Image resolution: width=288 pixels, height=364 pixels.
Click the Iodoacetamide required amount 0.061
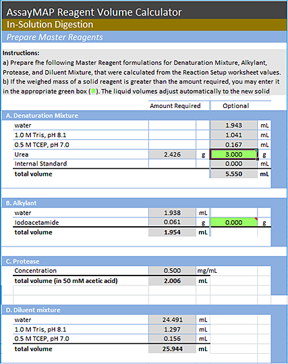[x=172, y=222]
